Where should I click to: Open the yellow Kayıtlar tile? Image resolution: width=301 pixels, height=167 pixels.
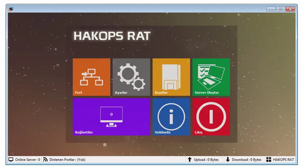tap(171, 77)
